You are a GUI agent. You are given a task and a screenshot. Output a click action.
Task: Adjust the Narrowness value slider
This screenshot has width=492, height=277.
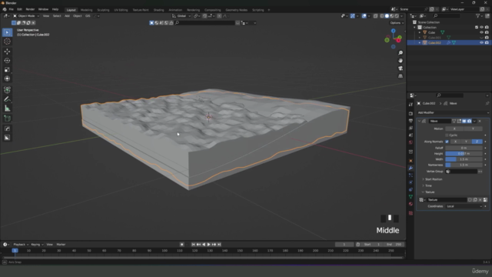(464, 165)
